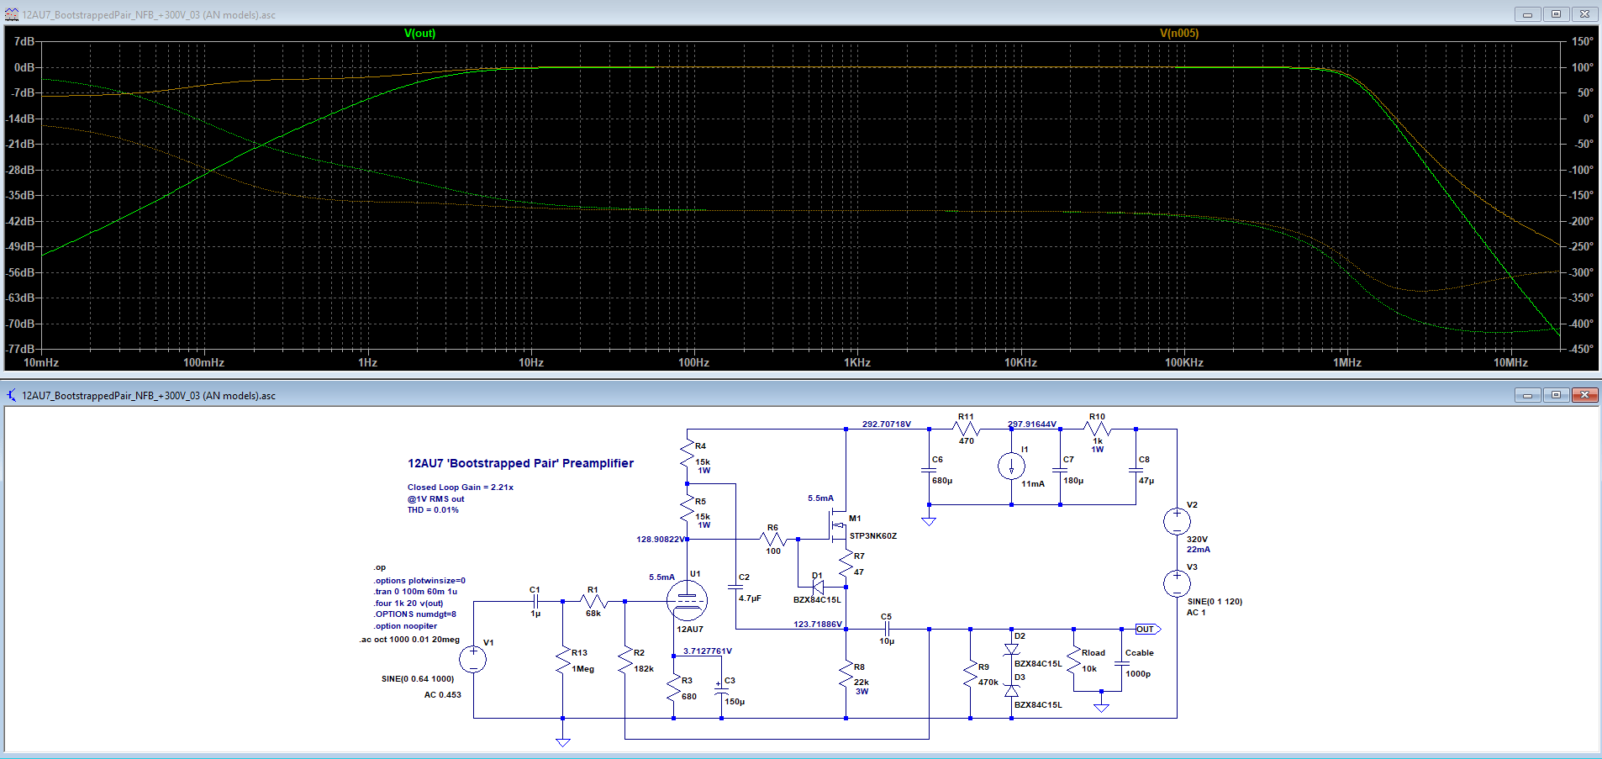1602x759 pixels.
Task: Click the -450° right phase axis label
Action: click(1581, 349)
